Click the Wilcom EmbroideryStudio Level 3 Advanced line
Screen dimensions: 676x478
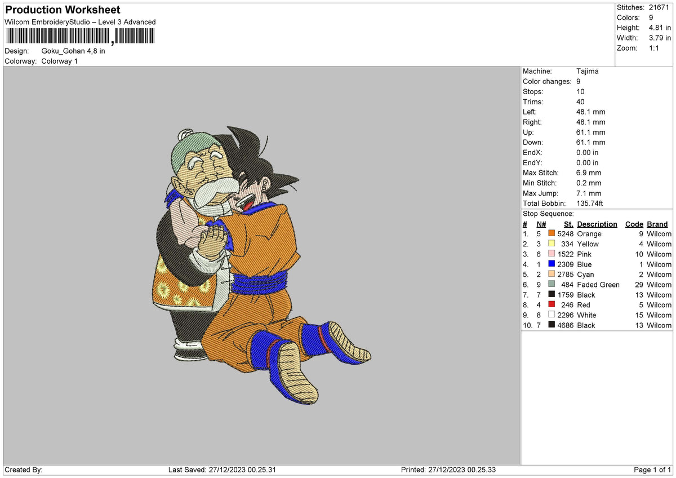click(80, 22)
